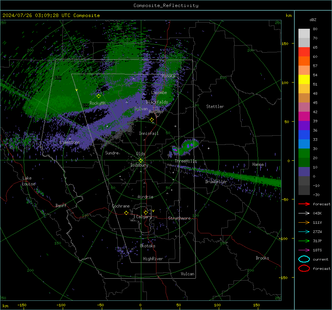The width and height of the screenshot is (332, 310).
Task: Click the light grey swatch between 80 and 70 dBZ
Action: point(304,34)
